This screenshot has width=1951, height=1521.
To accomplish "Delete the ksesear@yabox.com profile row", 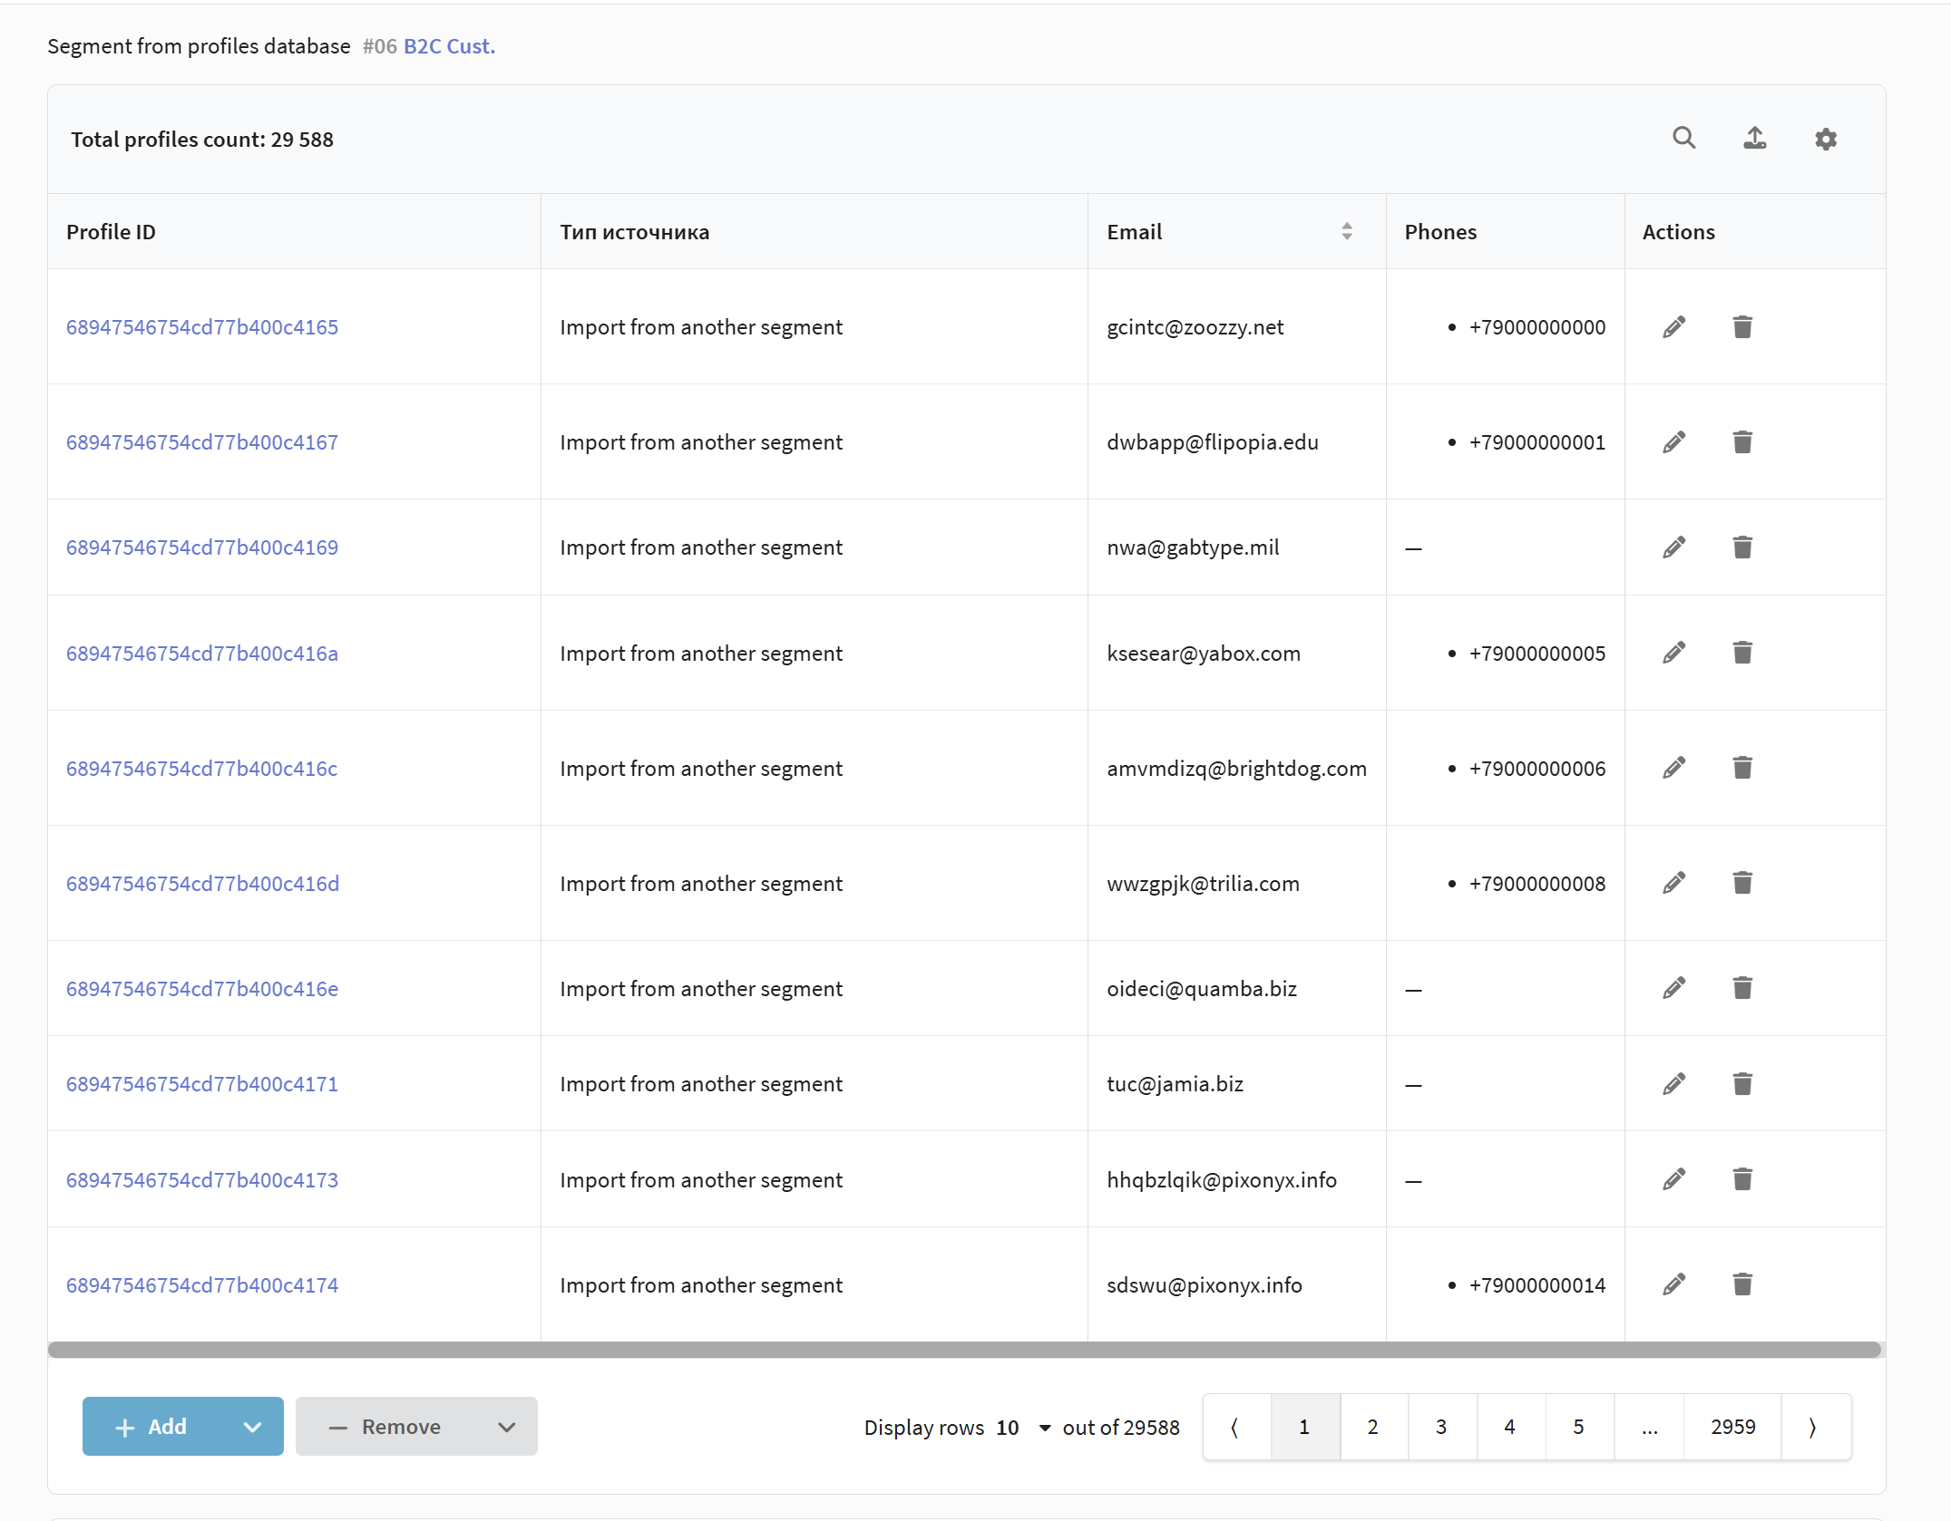I will tap(1741, 653).
